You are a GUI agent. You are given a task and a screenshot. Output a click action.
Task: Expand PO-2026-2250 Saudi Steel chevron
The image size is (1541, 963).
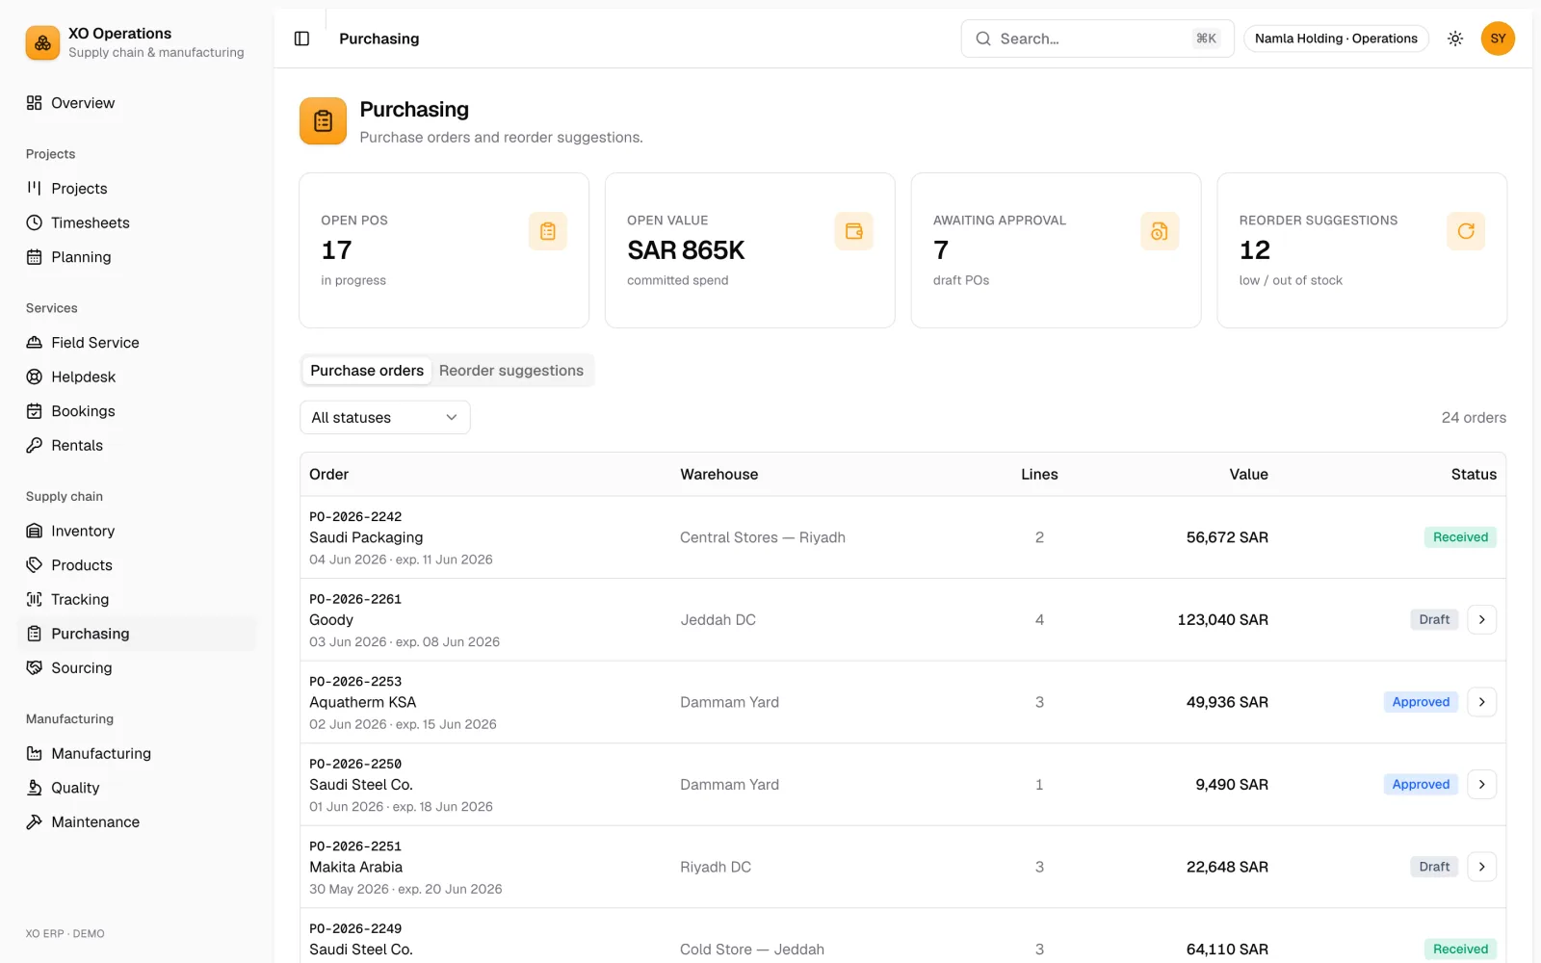pyautogui.click(x=1481, y=785)
